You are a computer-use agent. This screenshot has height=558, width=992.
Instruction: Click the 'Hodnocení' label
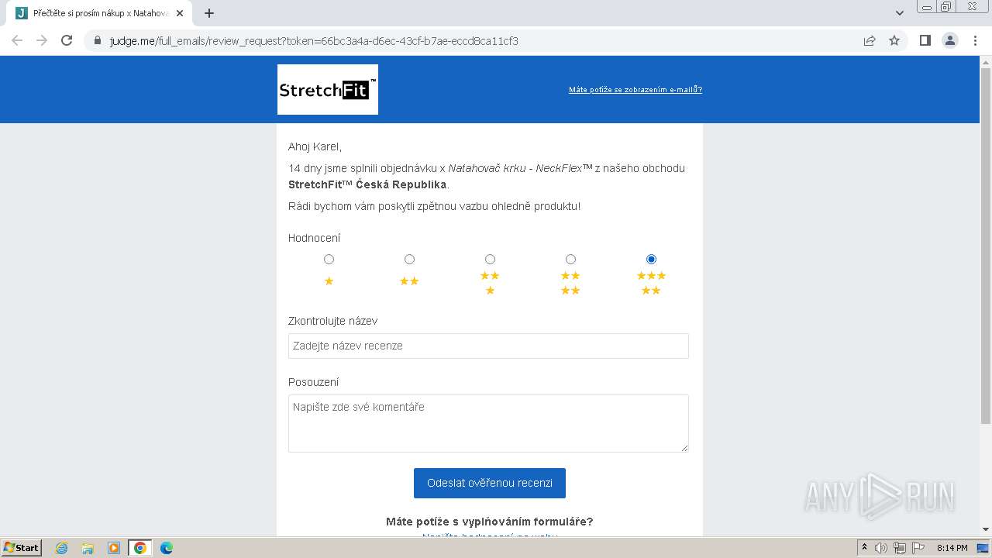pyautogui.click(x=314, y=238)
